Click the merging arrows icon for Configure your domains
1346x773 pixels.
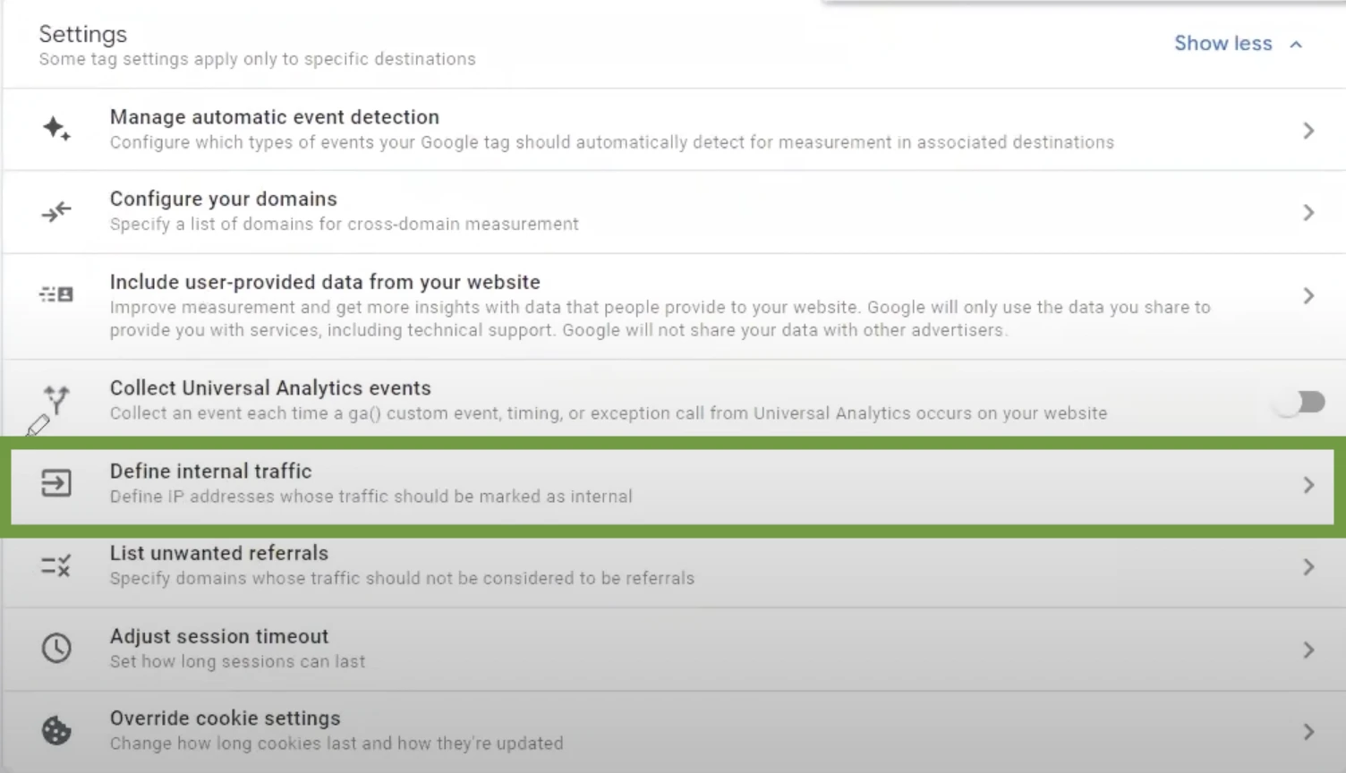point(56,212)
